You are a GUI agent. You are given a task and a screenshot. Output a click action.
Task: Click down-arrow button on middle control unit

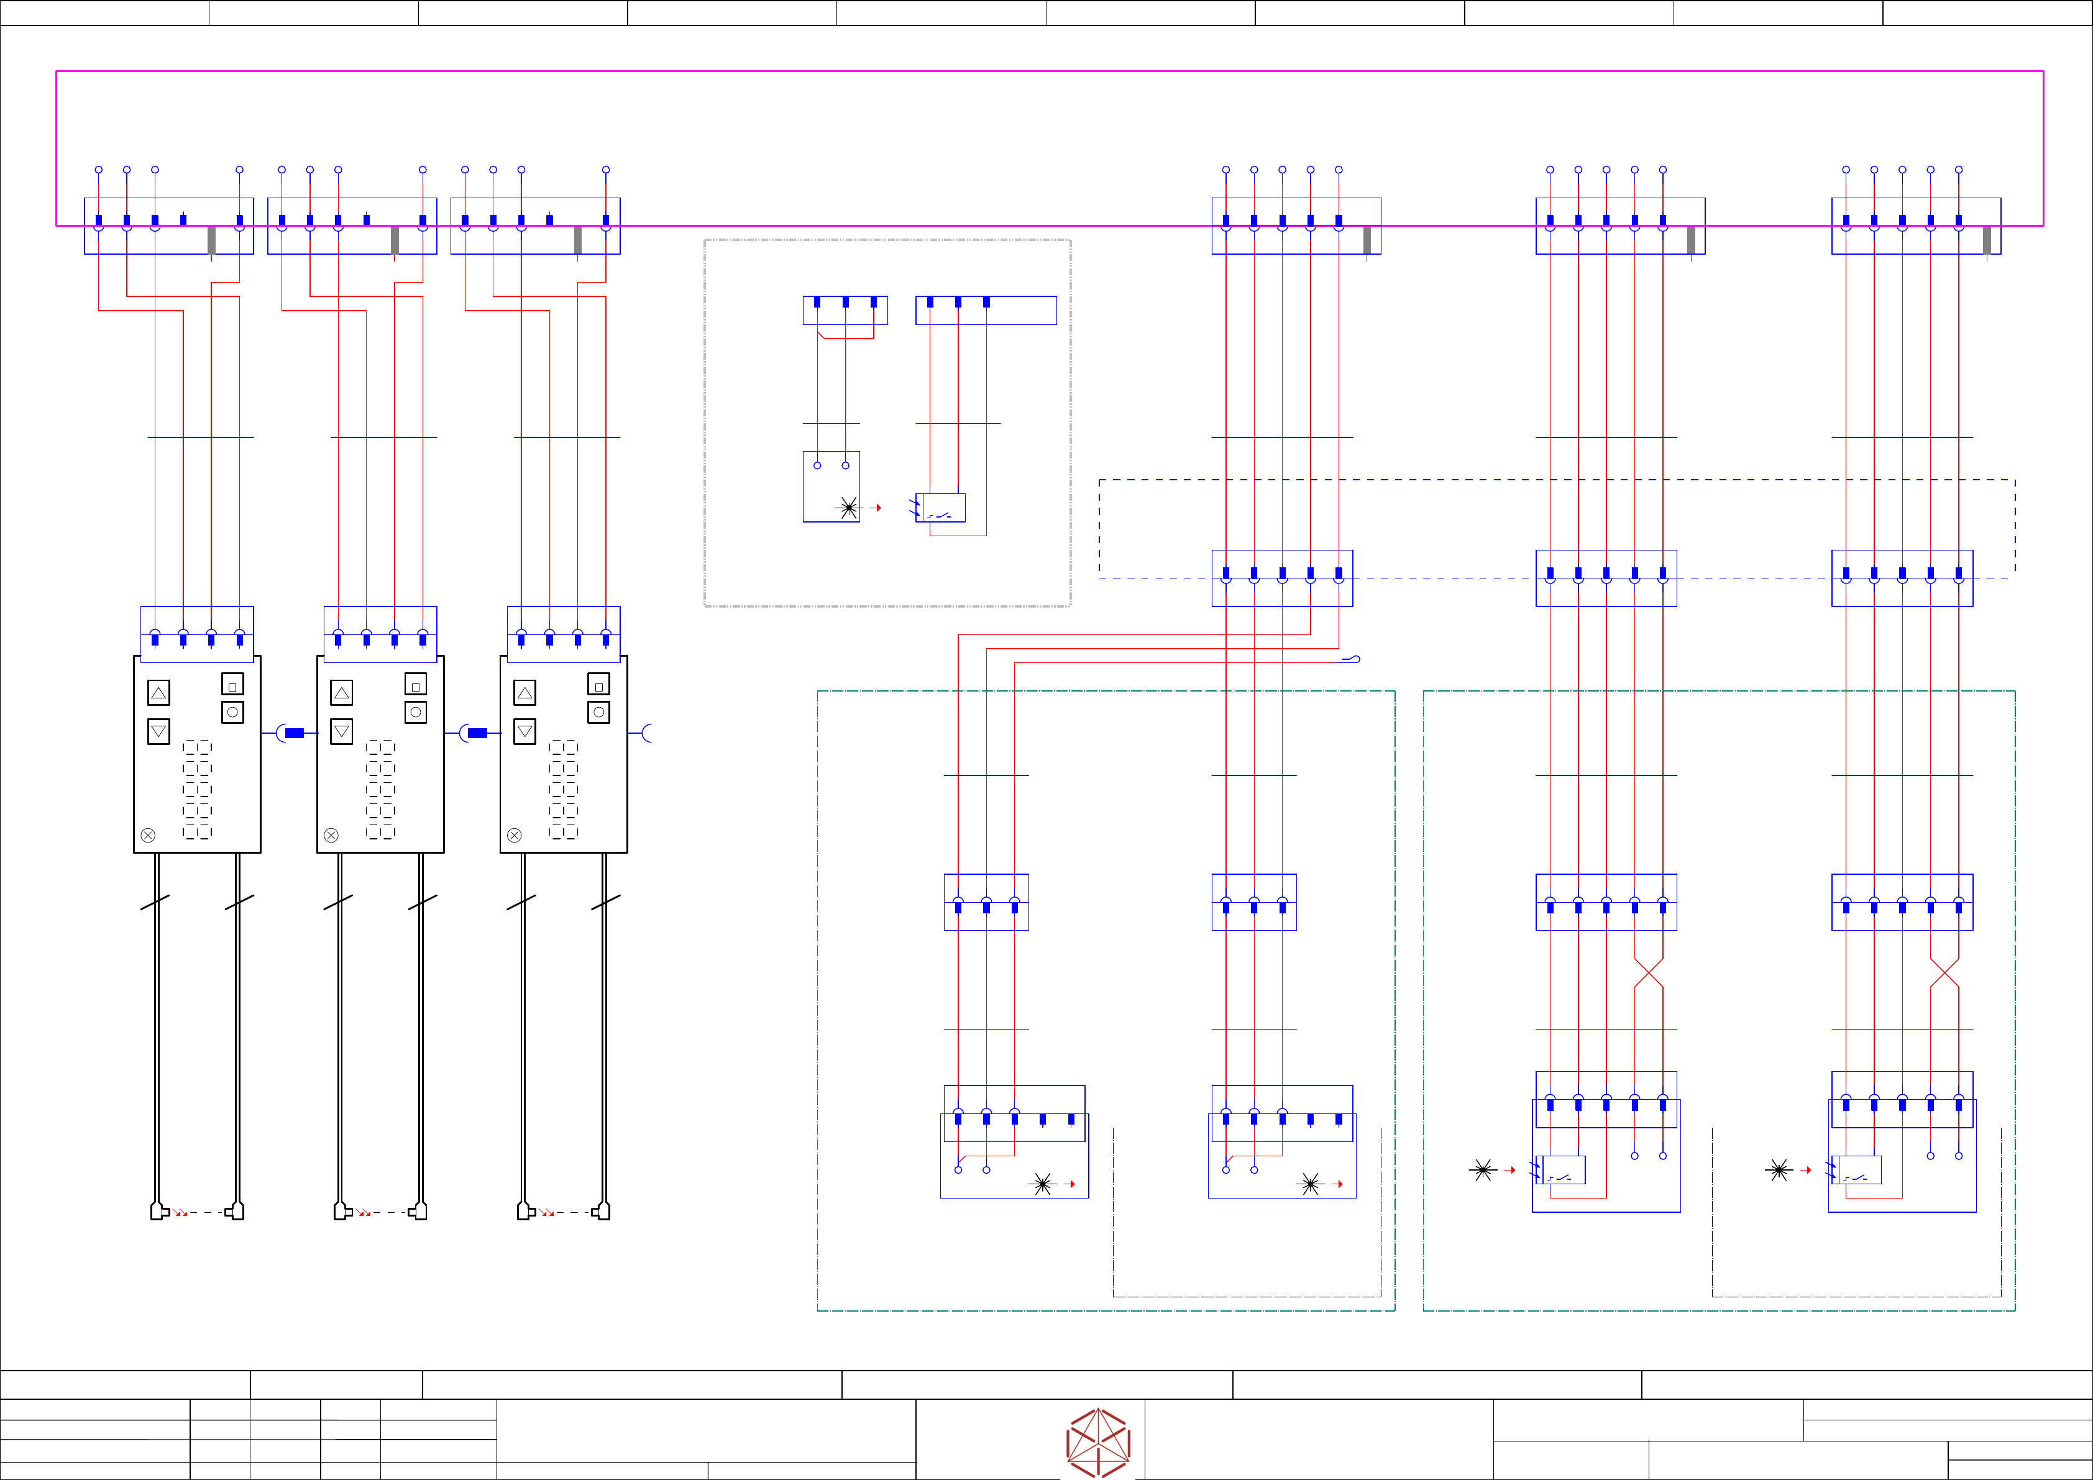[342, 732]
